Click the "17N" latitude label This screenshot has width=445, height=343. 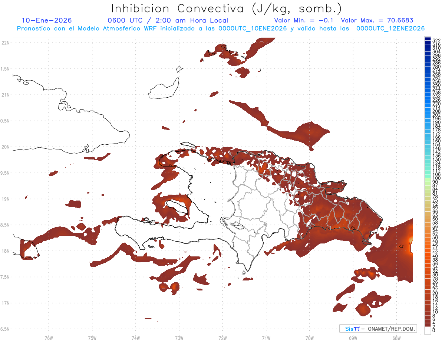pyautogui.click(x=6, y=303)
